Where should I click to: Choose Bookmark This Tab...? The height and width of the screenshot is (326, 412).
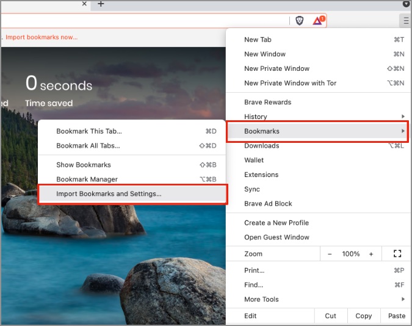[132, 131]
